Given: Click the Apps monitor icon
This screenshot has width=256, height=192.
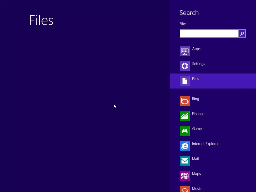Looking at the screenshot, I should [185, 51].
